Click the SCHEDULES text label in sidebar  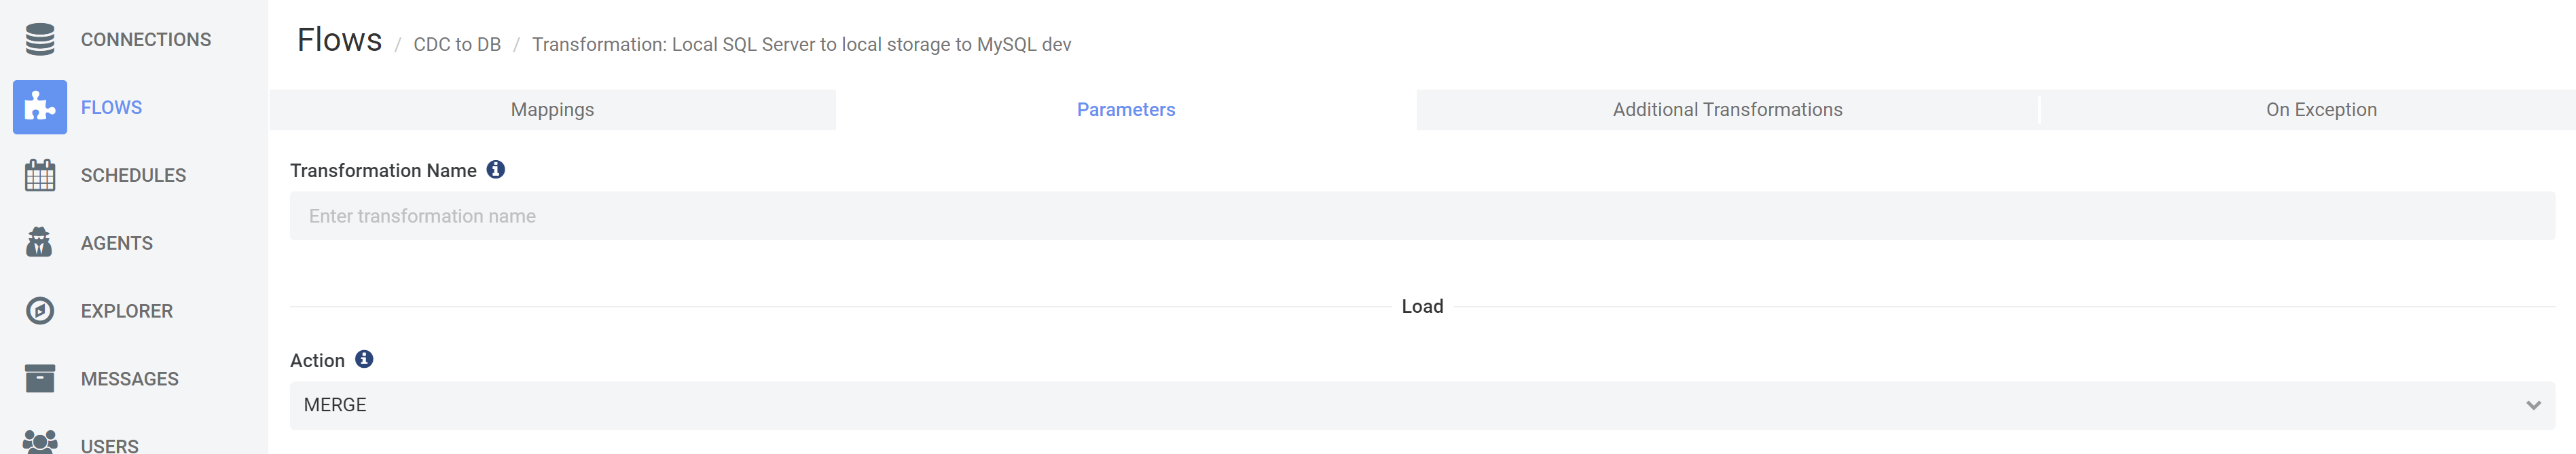(133, 176)
